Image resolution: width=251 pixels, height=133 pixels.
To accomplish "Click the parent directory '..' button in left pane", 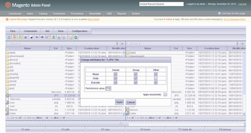I will (9, 43).
